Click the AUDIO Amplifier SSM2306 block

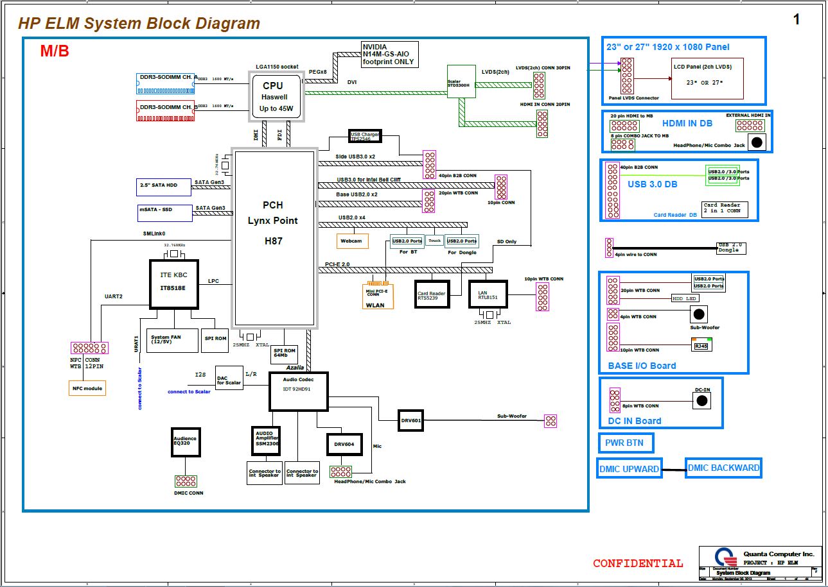point(267,440)
